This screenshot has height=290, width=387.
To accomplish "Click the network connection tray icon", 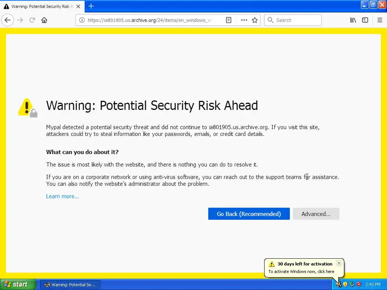I will coord(352,285).
